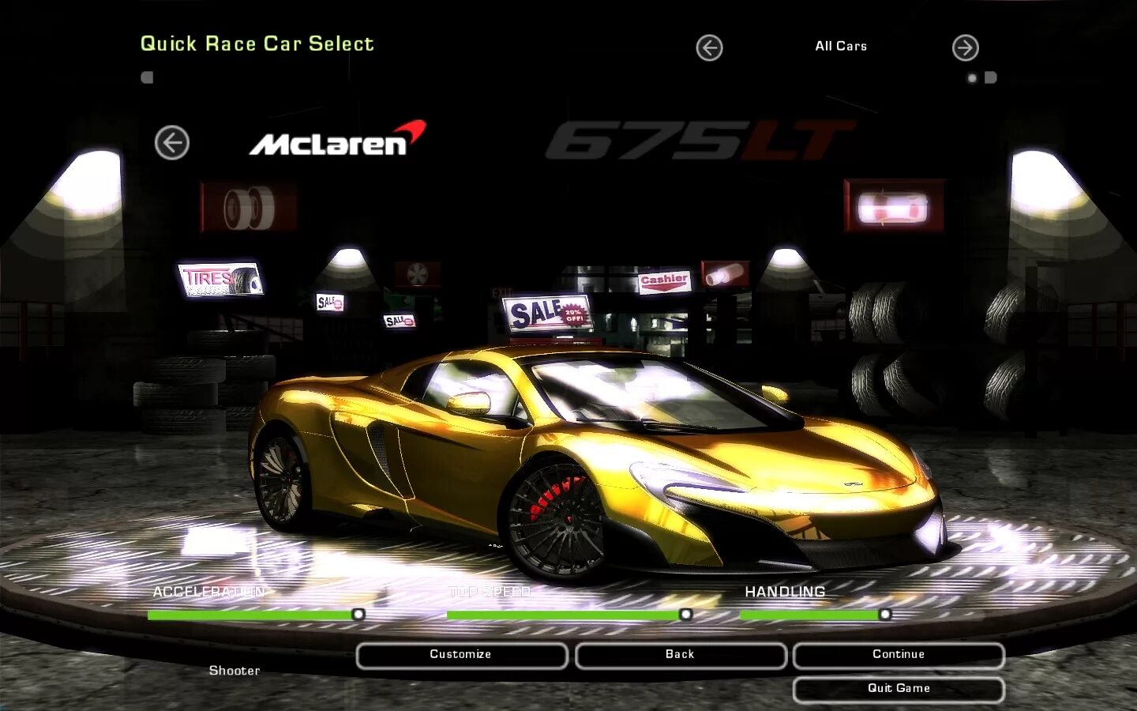Click the Handling stat bar knob
This screenshot has height=711, width=1137.
[x=885, y=614]
